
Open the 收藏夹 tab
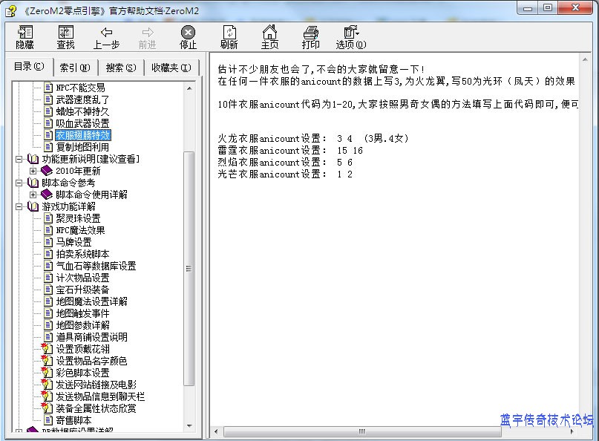click(171, 68)
